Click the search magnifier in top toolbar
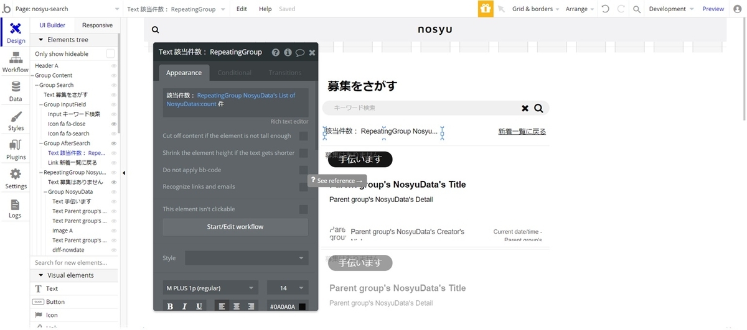Screen dimensions: 747x330 [x=636, y=9]
